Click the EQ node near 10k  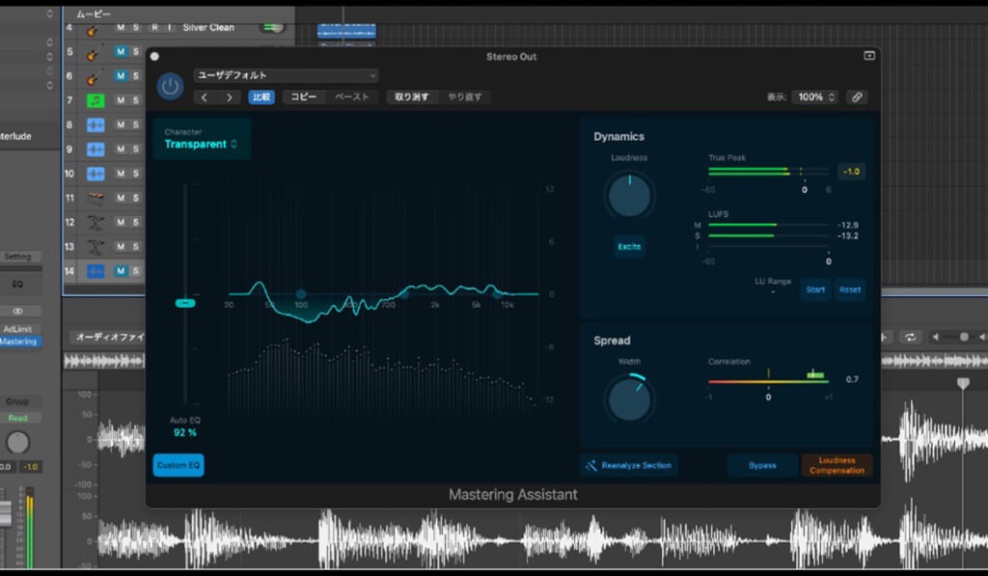[x=497, y=293]
